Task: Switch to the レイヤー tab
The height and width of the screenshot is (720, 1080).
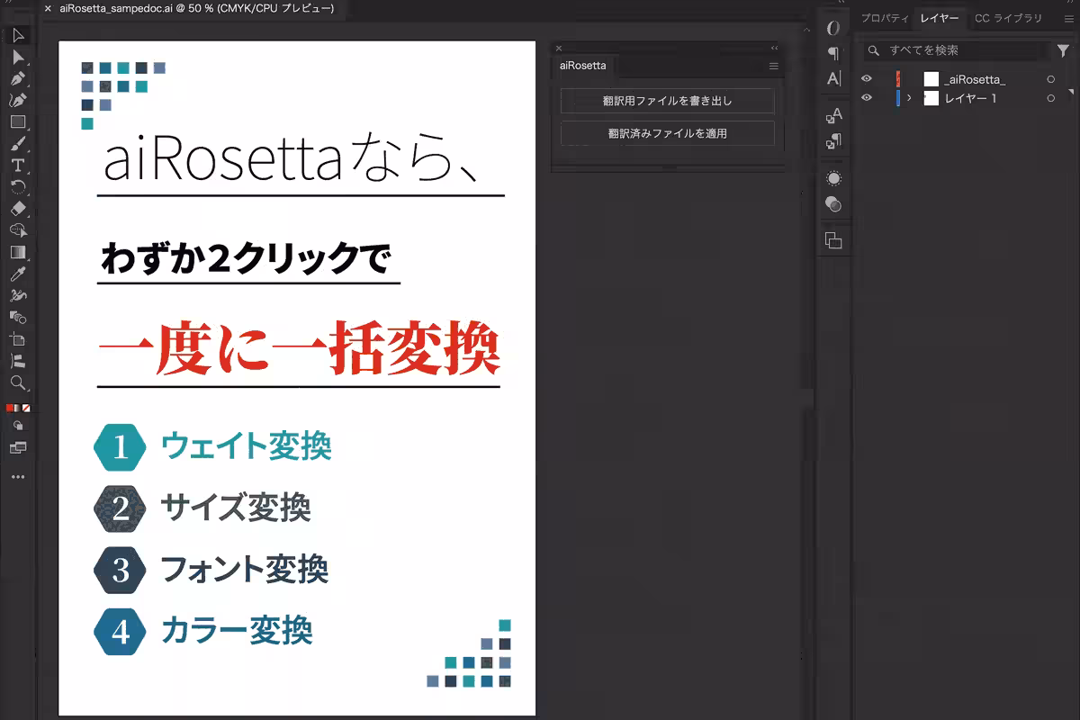Action: pyautogui.click(x=940, y=19)
